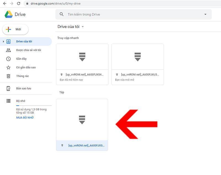Viewport: 221px width, 175px height.
Task: Open 'Có gắn dấu sao' starred items
Action: (x=26, y=67)
